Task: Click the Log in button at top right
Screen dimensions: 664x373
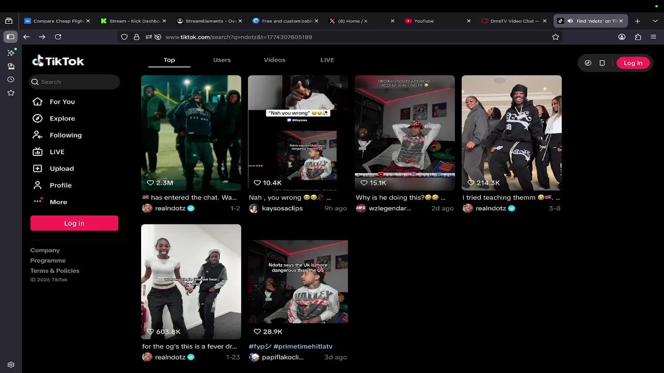Action: tap(633, 63)
